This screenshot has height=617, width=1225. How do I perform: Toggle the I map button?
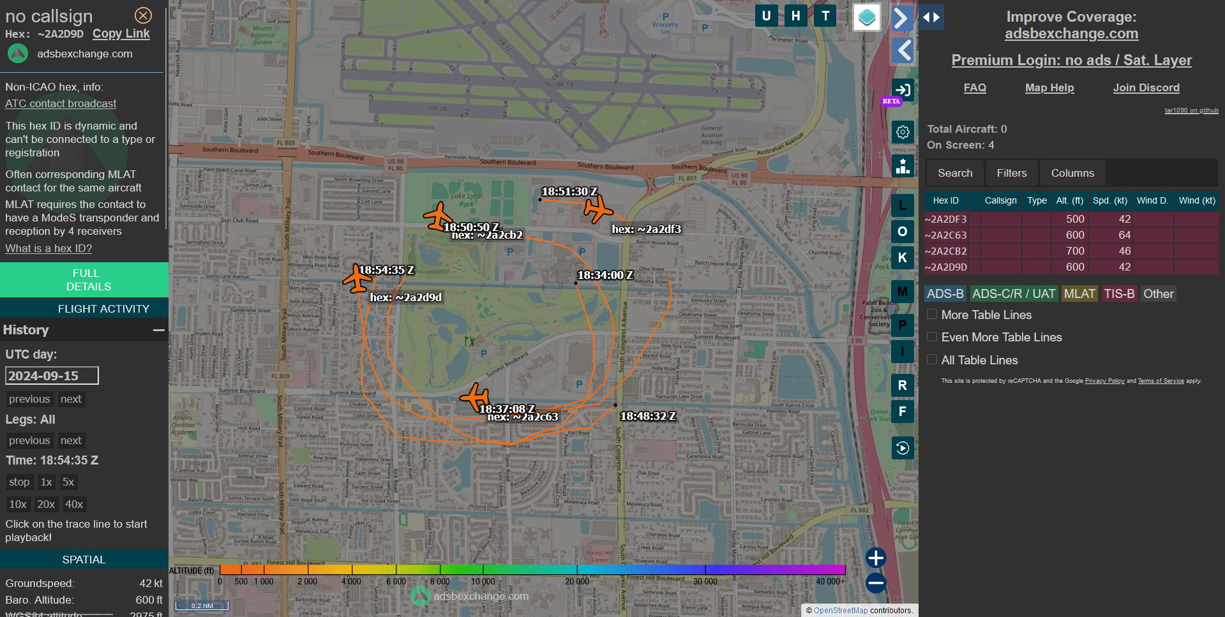(x=903, y=352)
